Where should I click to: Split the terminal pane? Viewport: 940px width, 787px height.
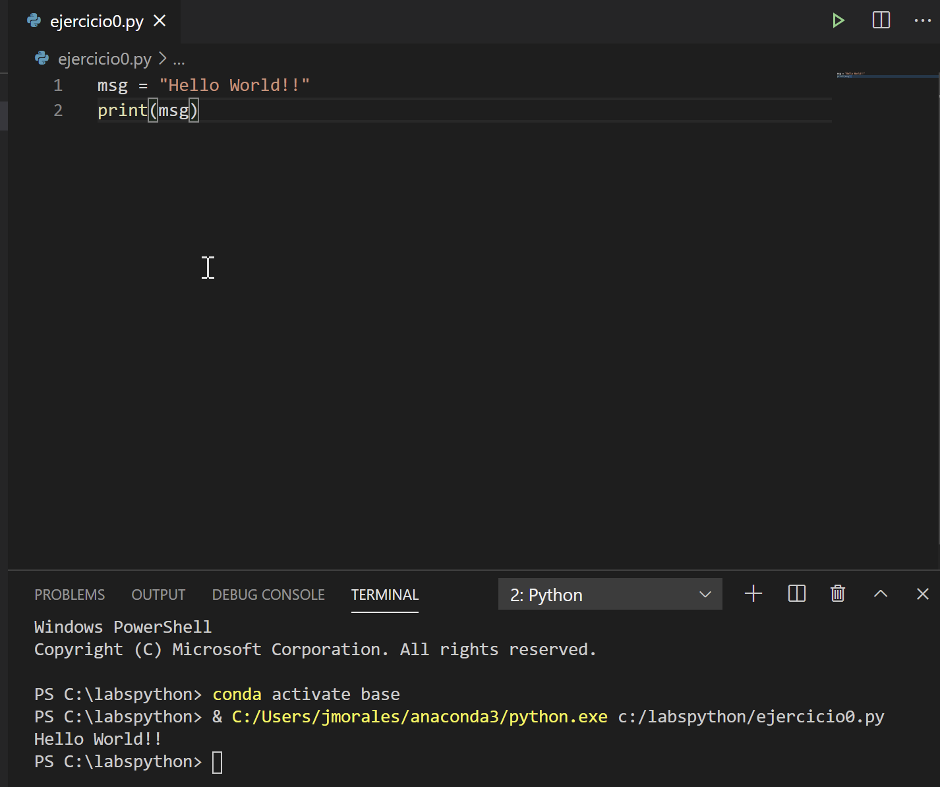(x=796, y=594)
